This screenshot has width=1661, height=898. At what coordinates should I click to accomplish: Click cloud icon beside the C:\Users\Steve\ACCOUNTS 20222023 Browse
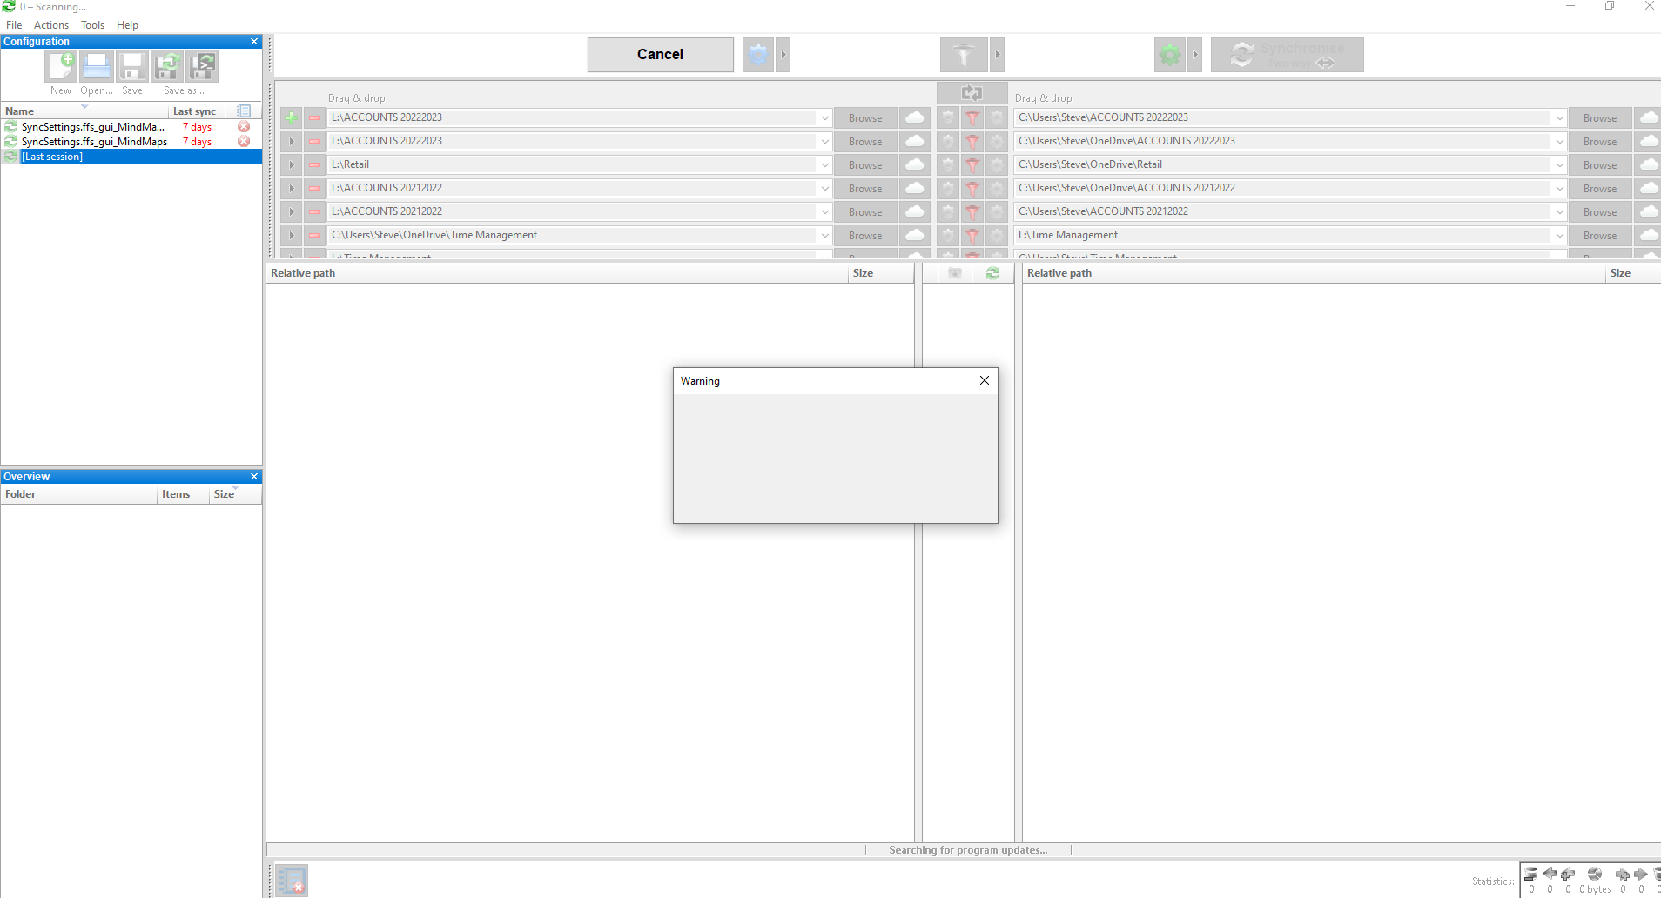(x=1648, y=117)
